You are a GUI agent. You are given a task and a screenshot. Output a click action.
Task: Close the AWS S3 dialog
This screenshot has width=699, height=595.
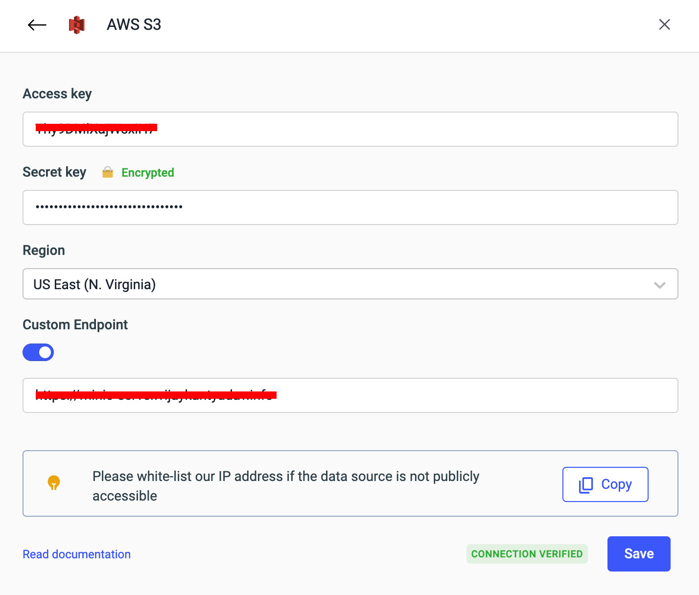point(664,24)
